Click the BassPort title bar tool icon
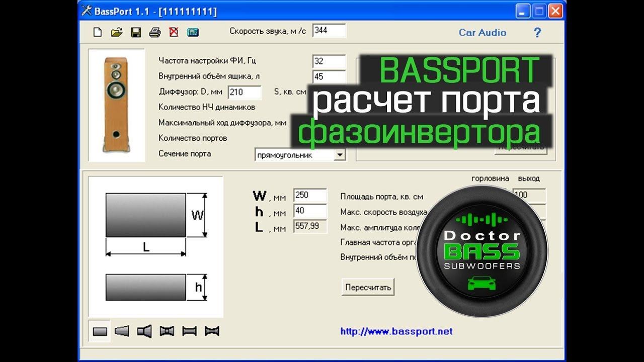The image size is (644, 362). [87, 11]
